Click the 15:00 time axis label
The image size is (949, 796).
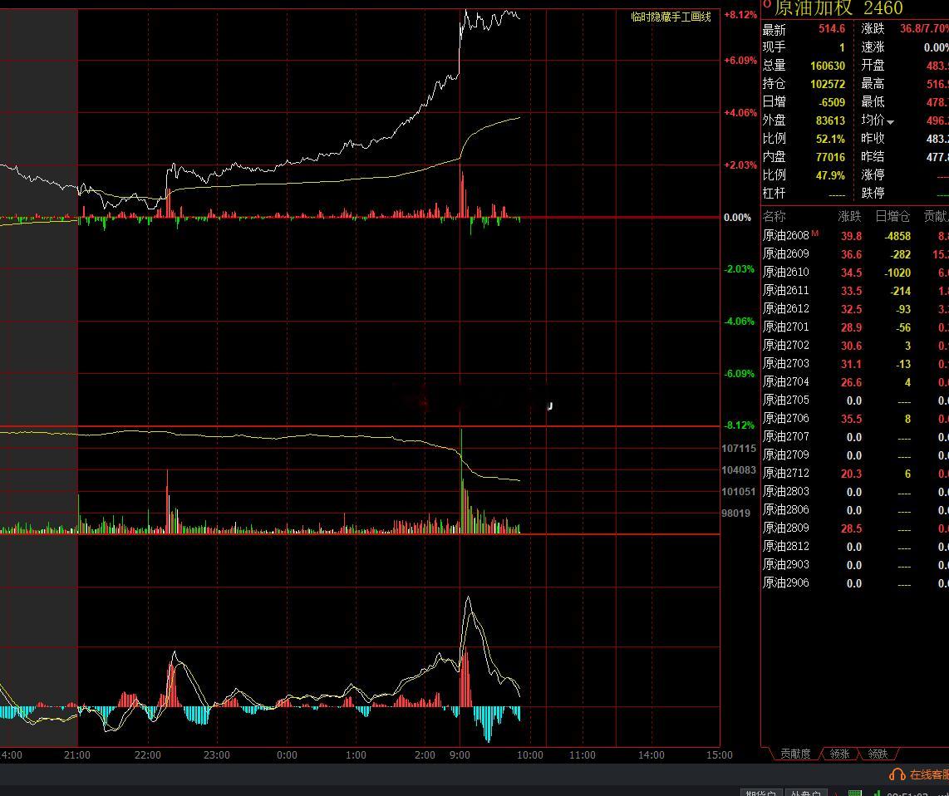pyautogui.click(x=719, y=754)
